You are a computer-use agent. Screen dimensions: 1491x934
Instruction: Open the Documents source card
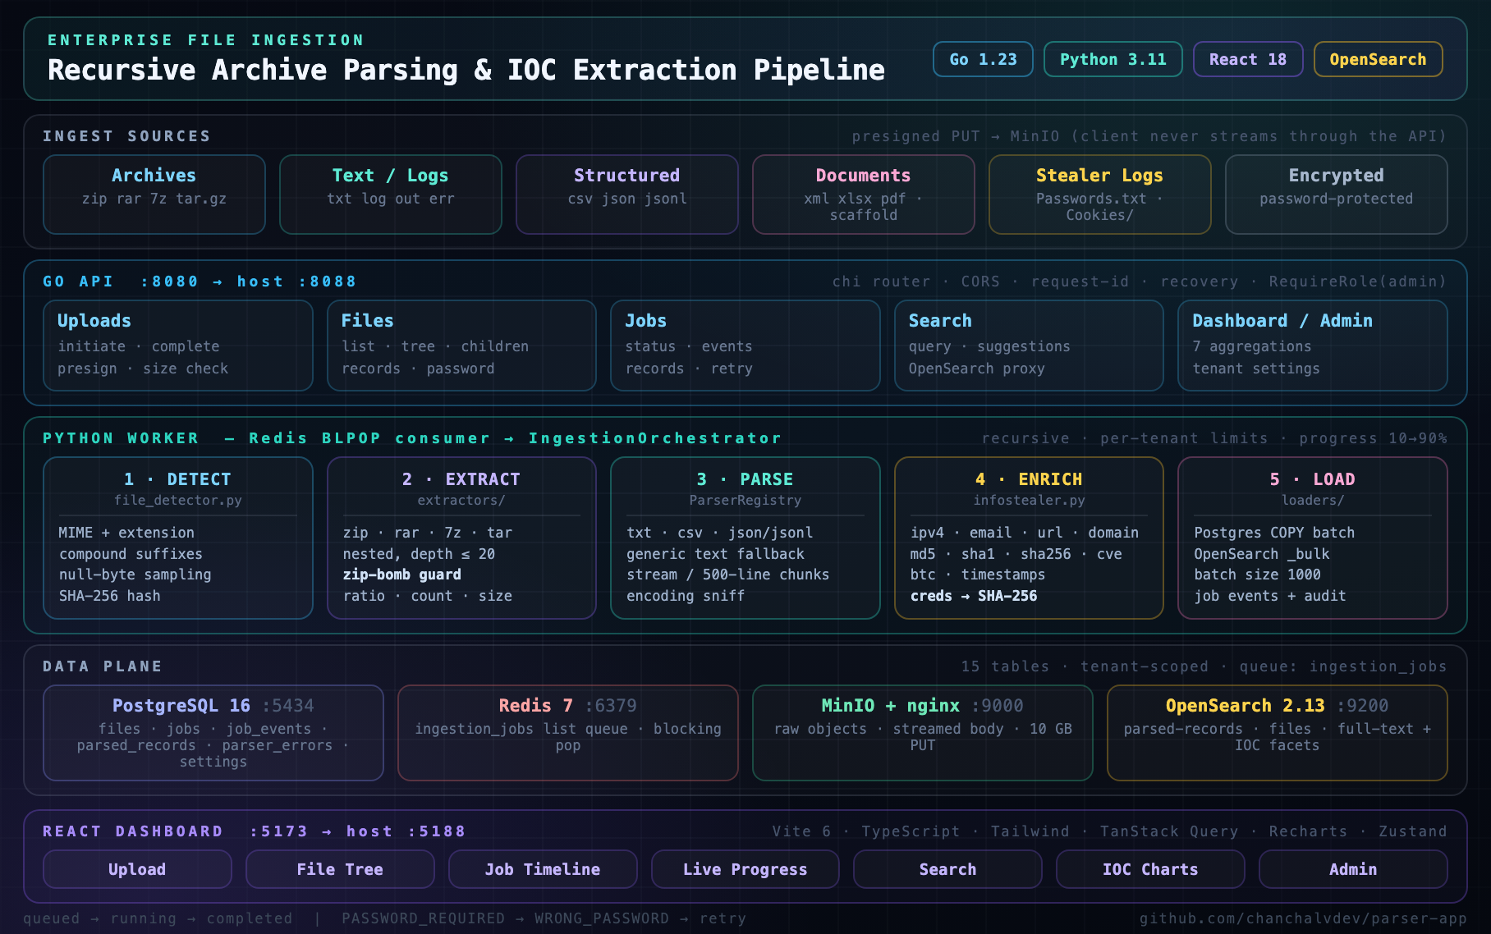pyautogui.click(x=864, y=195)
